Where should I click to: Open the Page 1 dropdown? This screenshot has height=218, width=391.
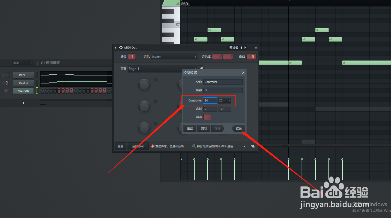click(x=163, y=69)
